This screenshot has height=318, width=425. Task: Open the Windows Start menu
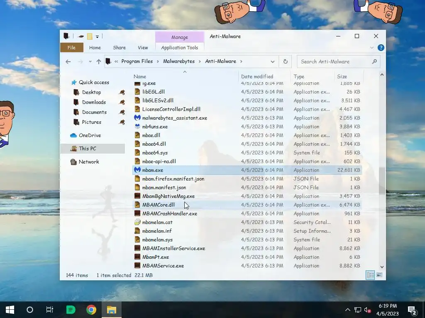(10, 310)
